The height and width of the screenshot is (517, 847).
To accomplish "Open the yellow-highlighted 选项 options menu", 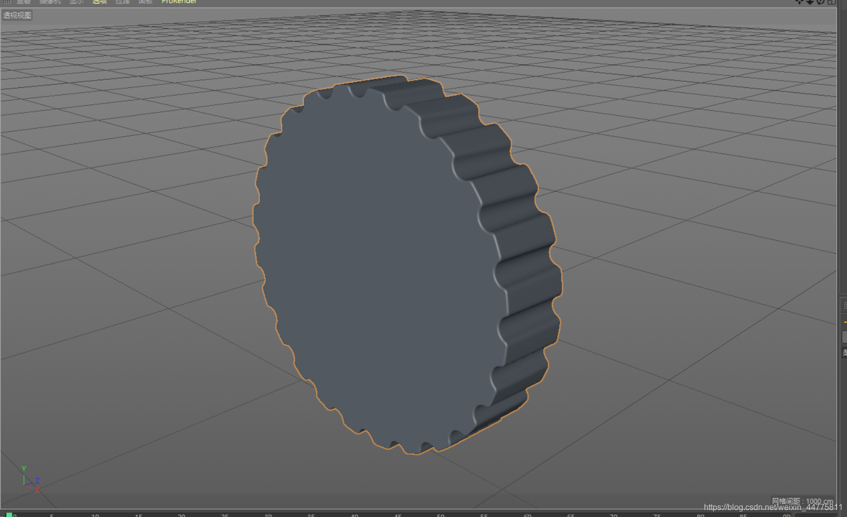I will click(100, 2).
